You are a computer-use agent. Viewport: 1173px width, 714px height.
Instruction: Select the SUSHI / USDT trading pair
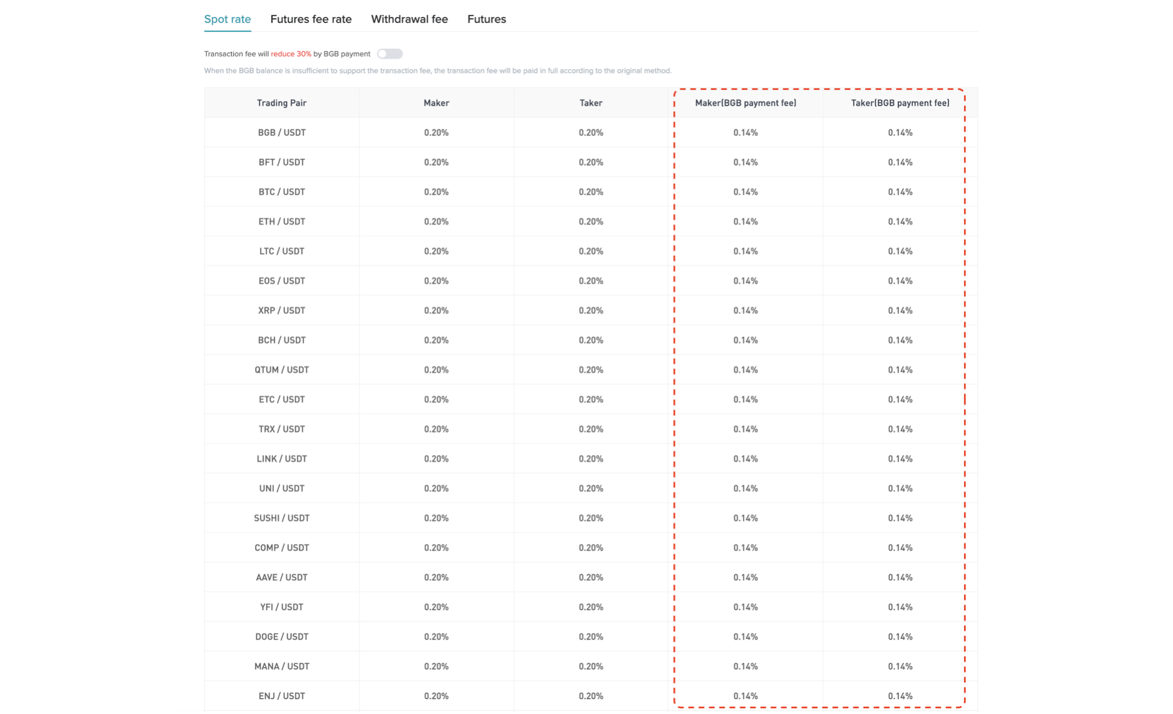coord(281,518)
